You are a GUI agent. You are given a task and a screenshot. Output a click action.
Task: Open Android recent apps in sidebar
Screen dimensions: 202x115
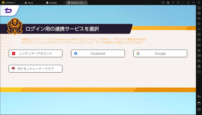[199, 109]
